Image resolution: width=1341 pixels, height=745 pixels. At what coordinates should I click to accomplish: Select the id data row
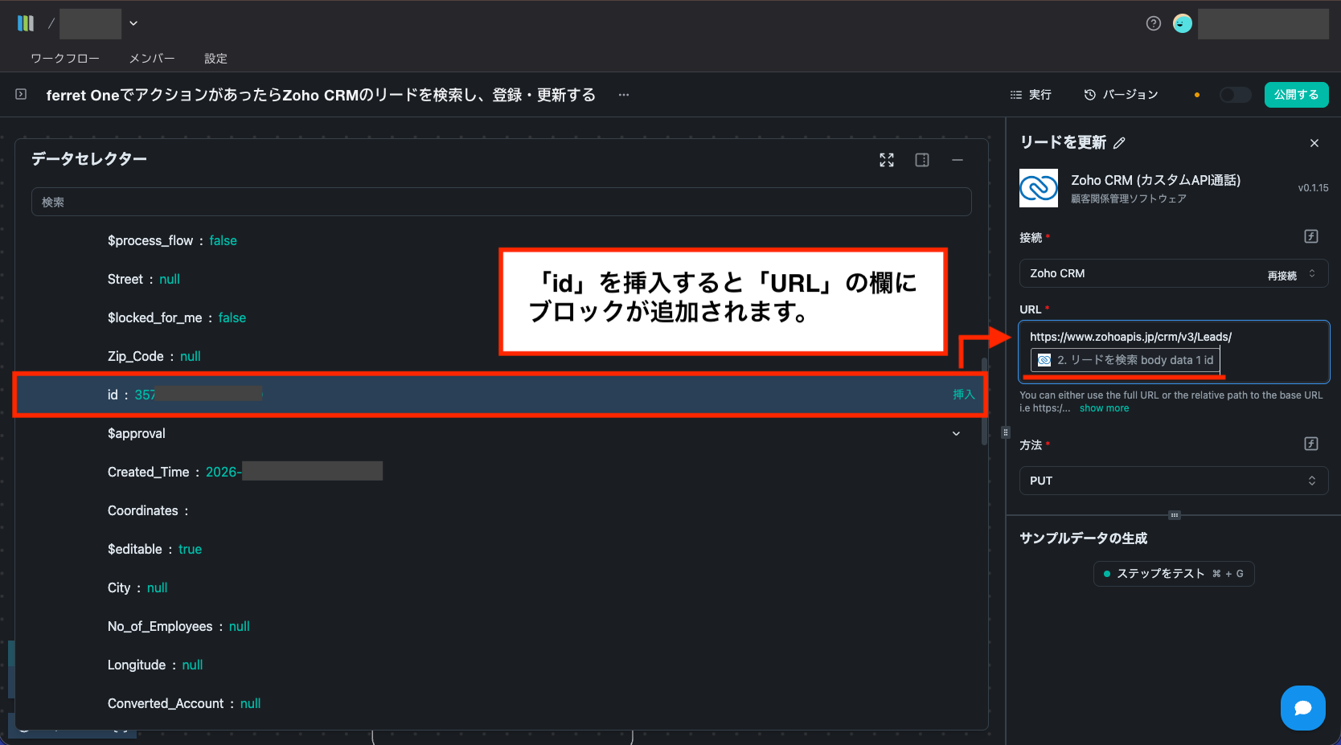500,395
